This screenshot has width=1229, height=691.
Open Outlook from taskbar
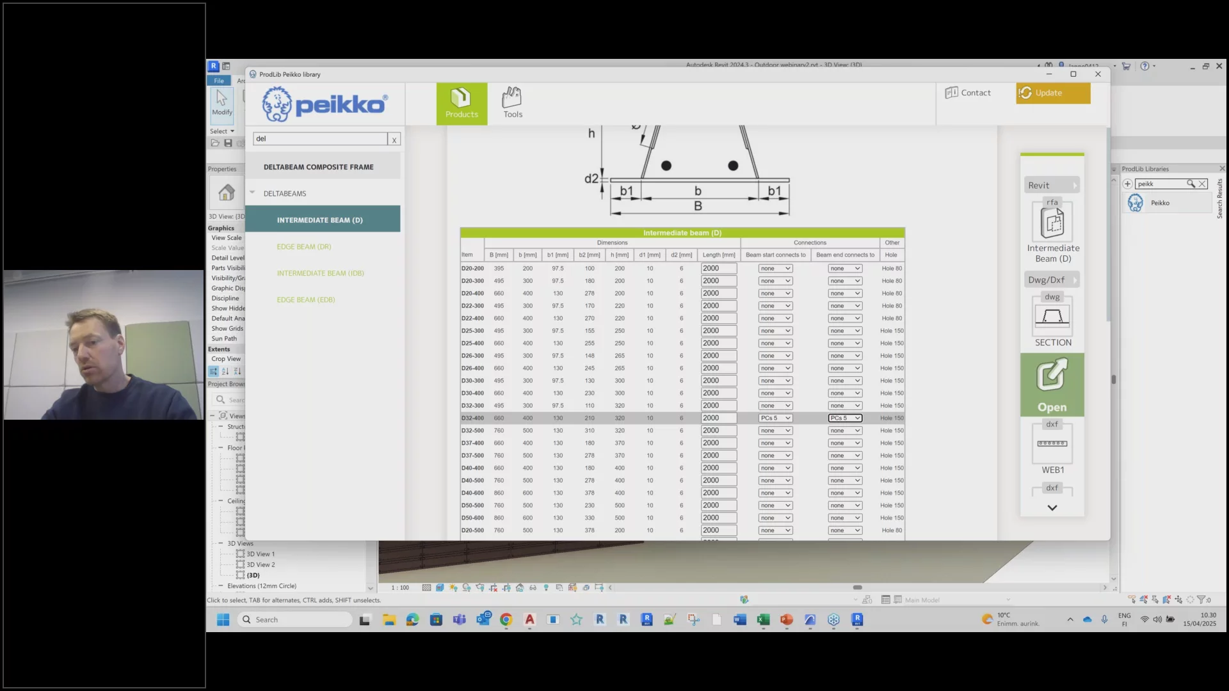[x=483, y=619]
